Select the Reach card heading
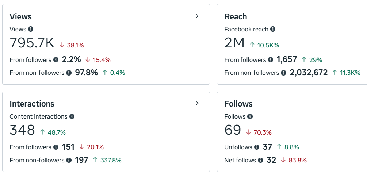The image size is (367, 173). 236,16
